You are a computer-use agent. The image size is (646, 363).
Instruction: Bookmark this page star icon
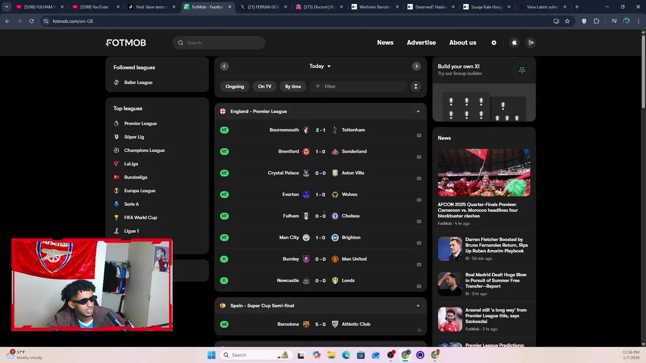point(567,21)
